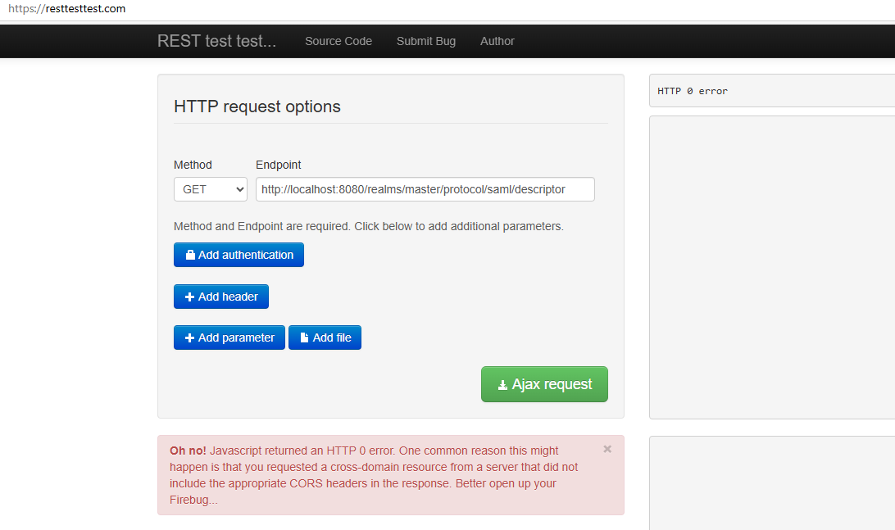895x530 pixels.
Task: Visit the Author page
Action: pos(497,41)
